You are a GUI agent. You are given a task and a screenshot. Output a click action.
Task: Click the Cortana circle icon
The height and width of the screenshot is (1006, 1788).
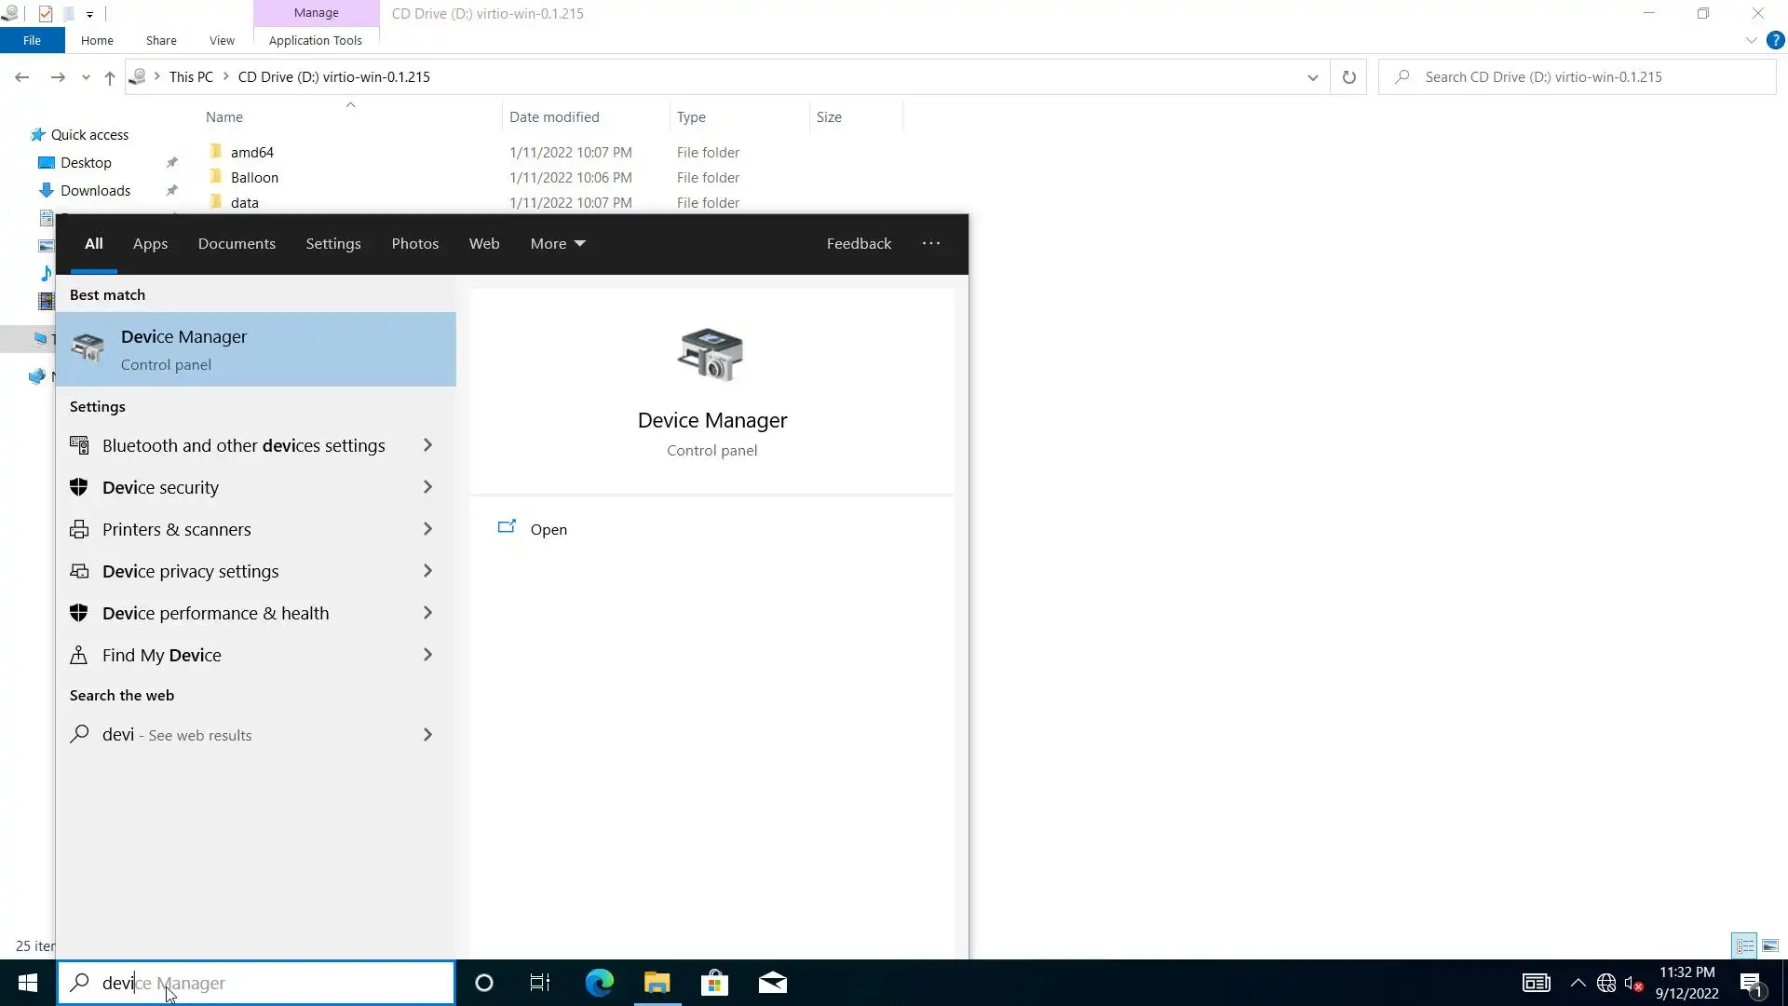483,983
